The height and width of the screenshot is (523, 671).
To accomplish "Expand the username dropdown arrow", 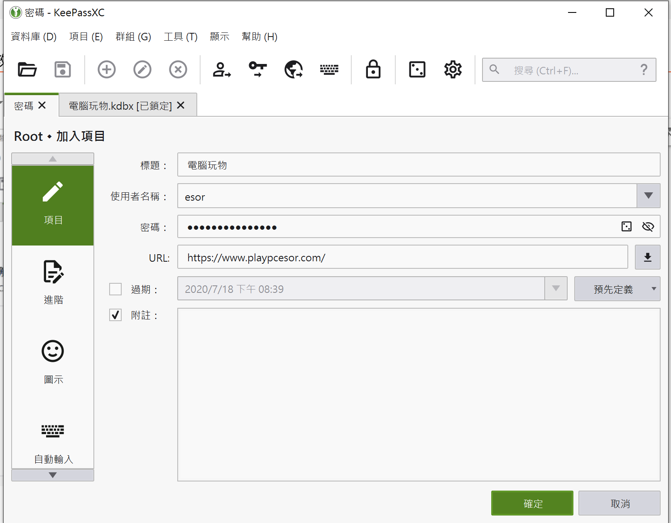I will [x=649, y=196].
